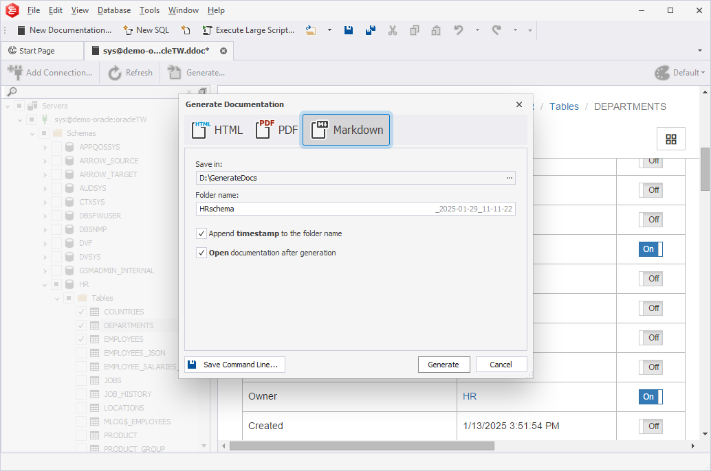Click the Cut scissors icon
This screenshot has width=711, height=471.
click(393, 30)
